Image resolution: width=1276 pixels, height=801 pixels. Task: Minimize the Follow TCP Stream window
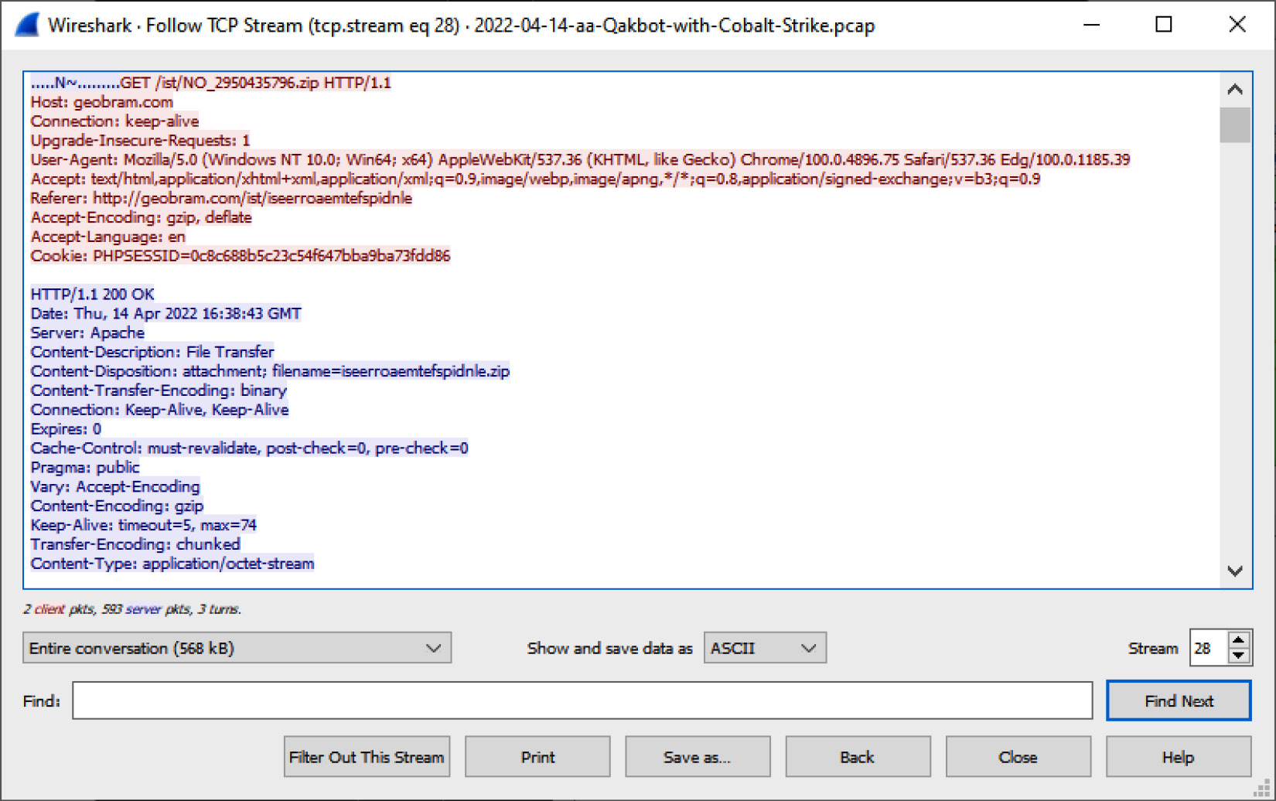coord(1091,25)
